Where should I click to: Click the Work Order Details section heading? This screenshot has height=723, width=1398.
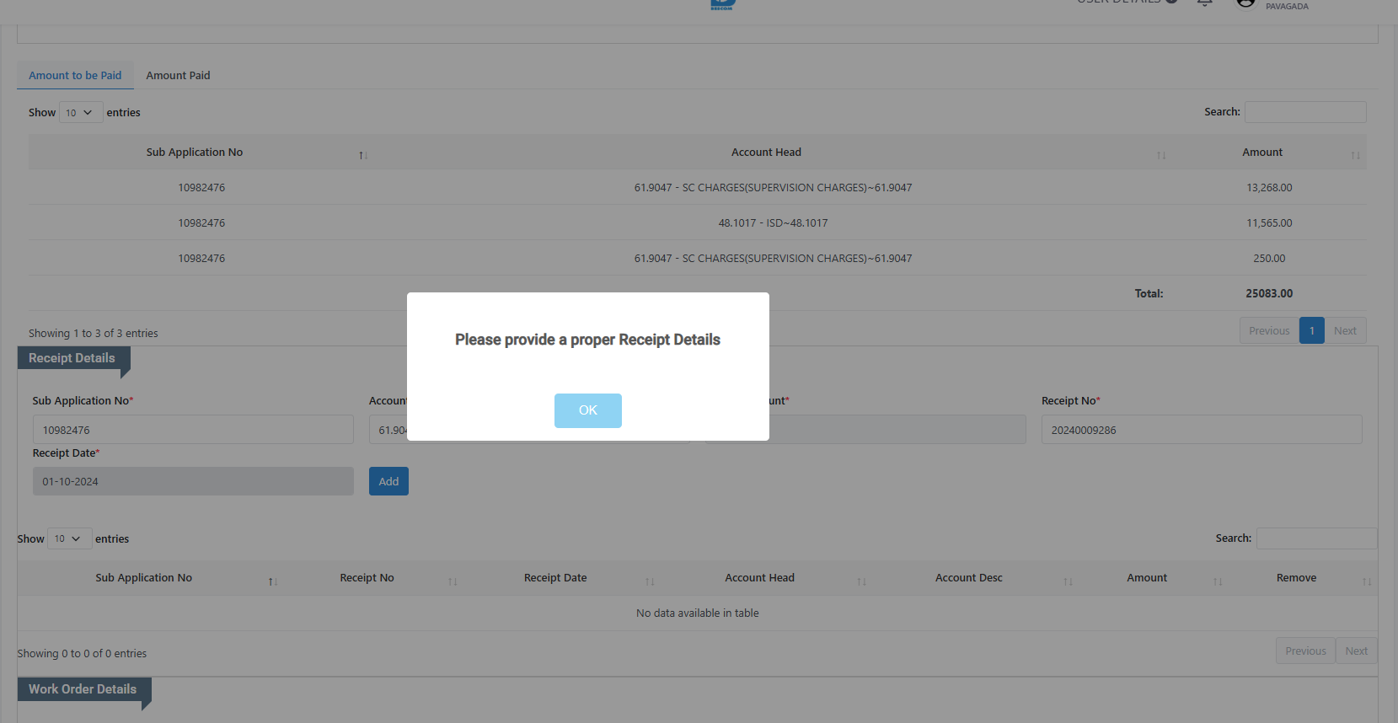tap(83, 689)
